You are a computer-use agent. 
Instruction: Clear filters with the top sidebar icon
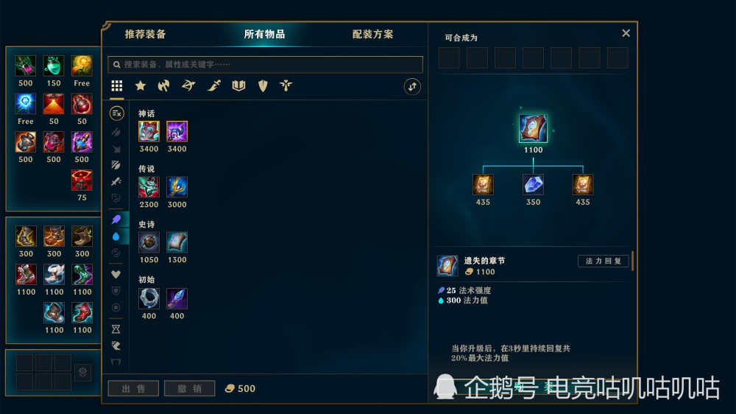pyautogui.click(x=116, y=113)
